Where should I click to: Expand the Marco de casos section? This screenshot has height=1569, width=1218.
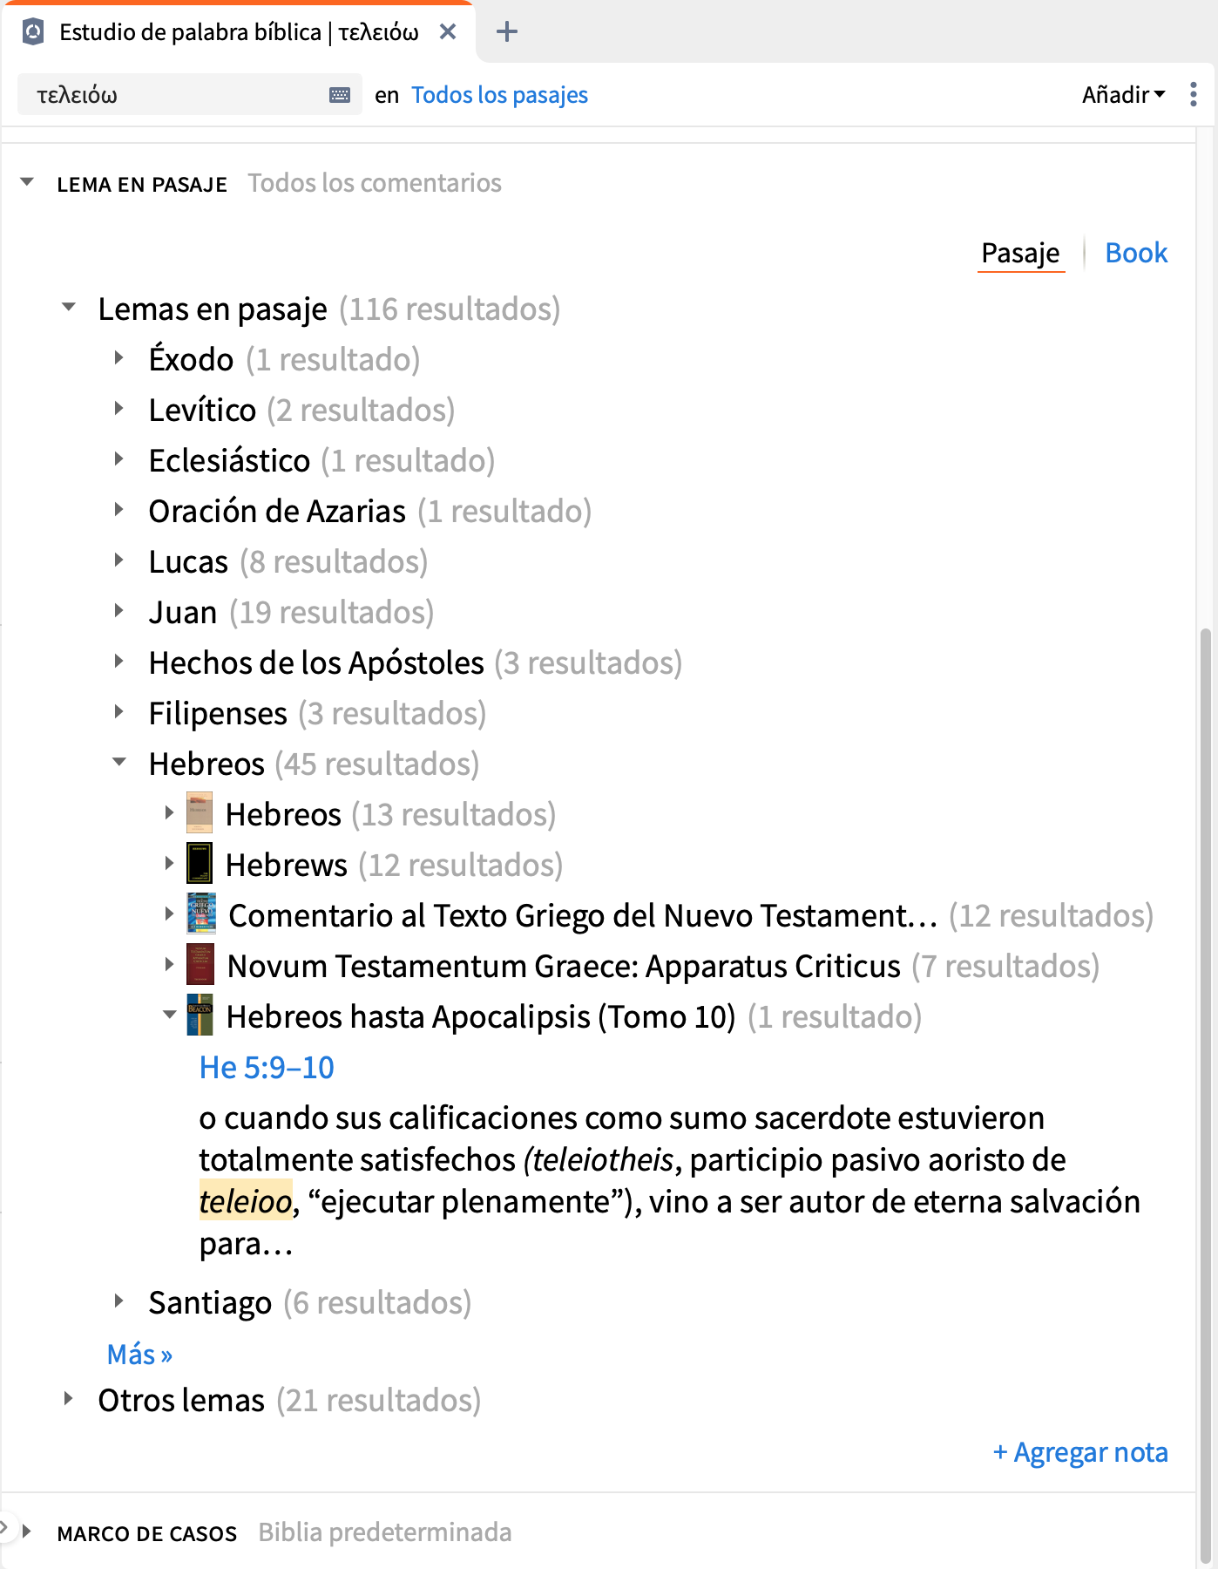tap(27, 1532)
